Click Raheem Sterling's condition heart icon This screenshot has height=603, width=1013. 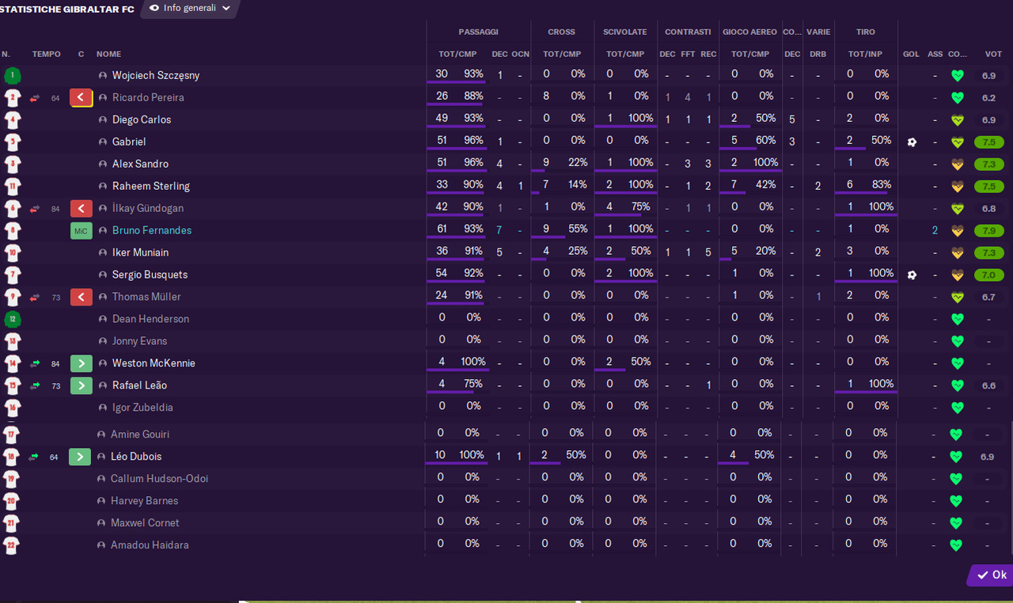957,187
